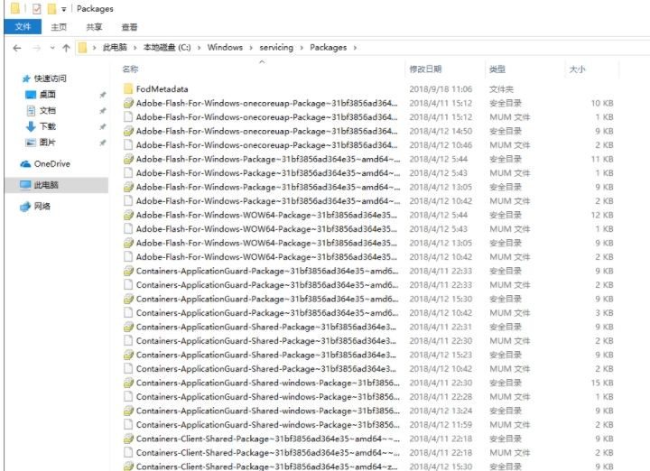
Task: Click security catalog icon of 13:24 Shared-windows file
Action: (x=128, y=411)
